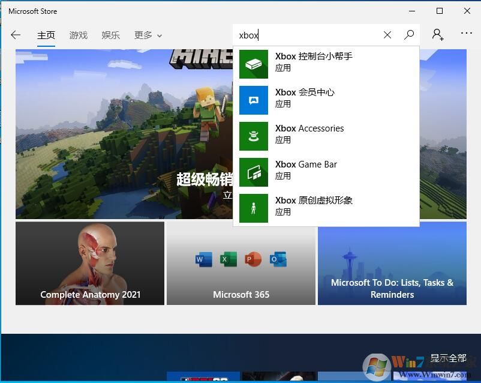
Task: Open the Microsoft To Do tile
Action: pyautogui.click(x=392, y=264)
